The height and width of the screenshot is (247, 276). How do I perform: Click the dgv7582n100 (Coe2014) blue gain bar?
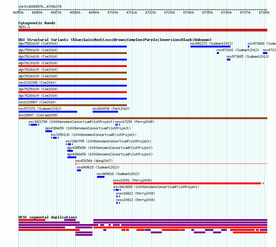[73, 47]
